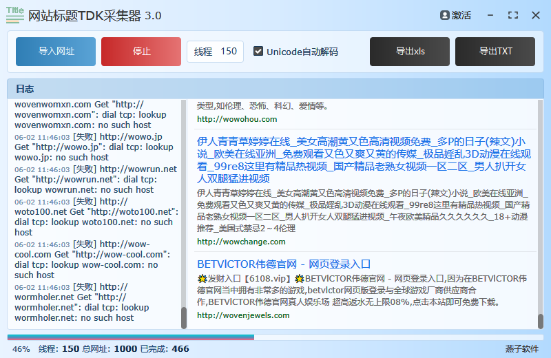The width and height of the screenshot is (551, 358).
Task: Open the http://wowchange.com link
Action: tap(241, 242)
